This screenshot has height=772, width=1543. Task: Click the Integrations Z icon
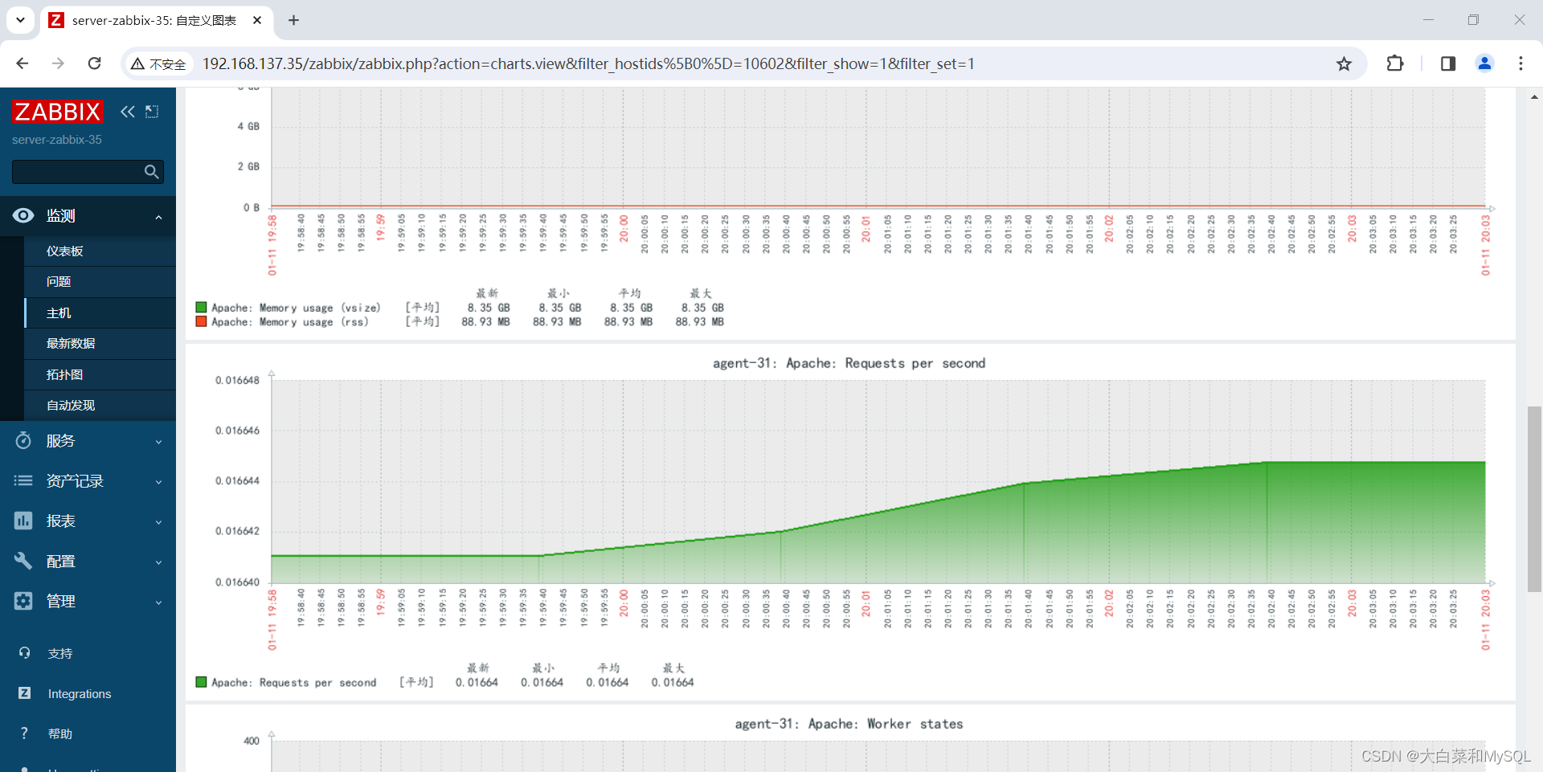pos(25,692)
